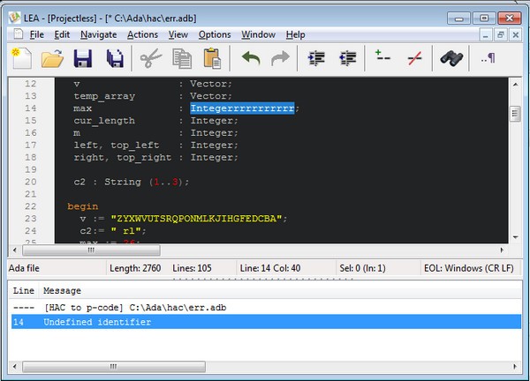Click the open folder icon
The width and height of the screenshot is (530, 381).
pyautogui.click(x=52, y=58)
